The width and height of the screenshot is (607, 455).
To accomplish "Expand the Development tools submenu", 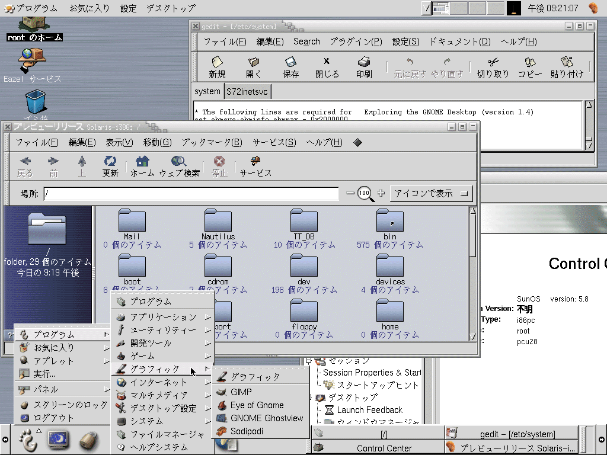I will pyautogui.click(x=163, y=343).
